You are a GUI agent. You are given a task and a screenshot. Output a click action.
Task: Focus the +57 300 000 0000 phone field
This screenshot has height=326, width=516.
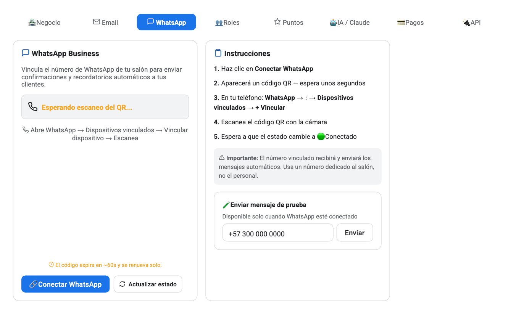pyautogui.click(x=278, y=233)
